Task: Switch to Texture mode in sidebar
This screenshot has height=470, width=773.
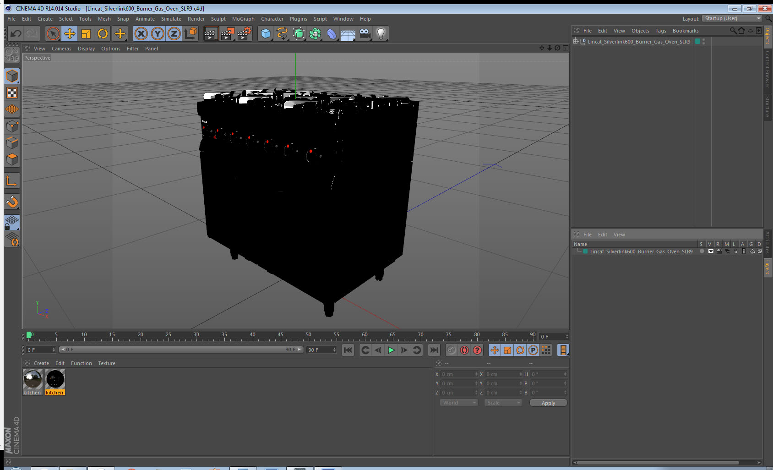Action: point(12,93)
